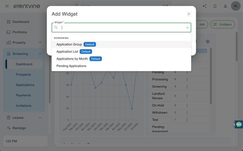Go to Prospects in sidebar
The image size is (243, 151).
coord(23,75)
